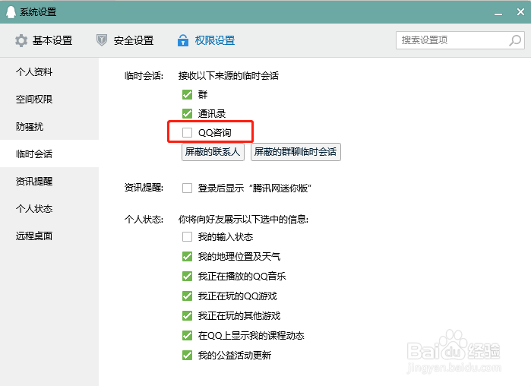Open 远程桌面 in the sidebar
531x386 pixels.
coord(49,236)
